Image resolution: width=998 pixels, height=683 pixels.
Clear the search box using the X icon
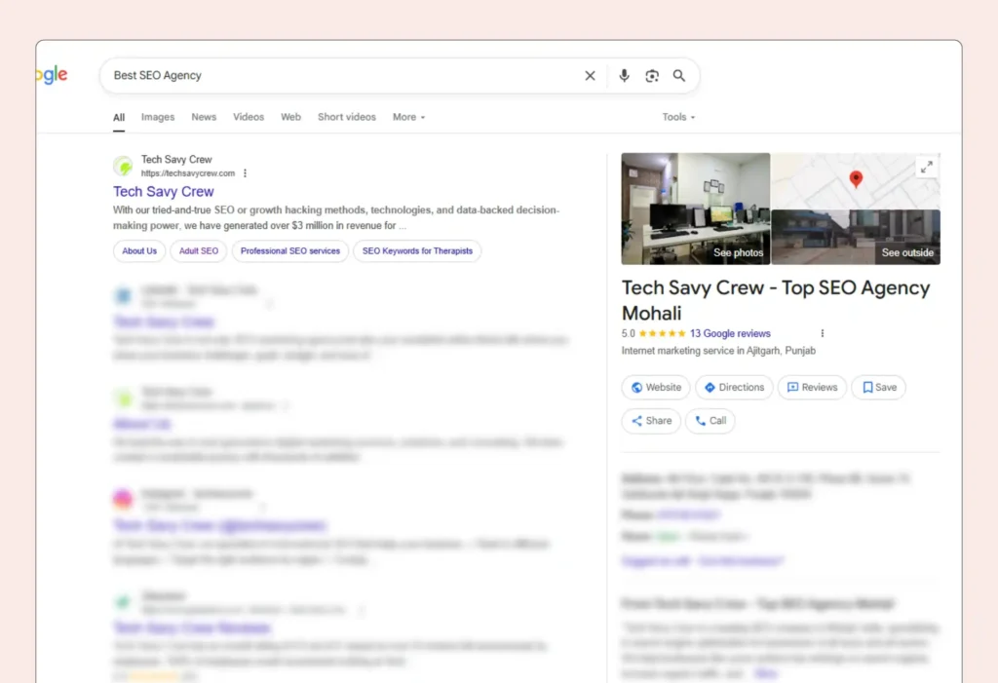point(590,75)
